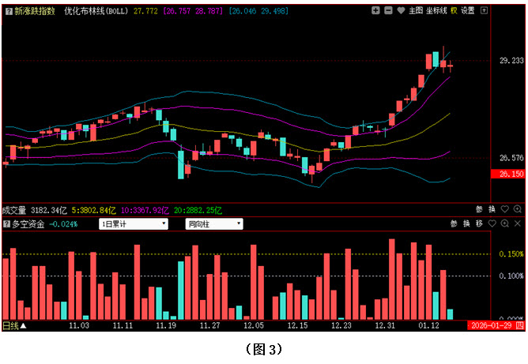The image size is (528, 364).
Task: Click the up-arrow box icon at top right
Action: (x=484, y=10)
